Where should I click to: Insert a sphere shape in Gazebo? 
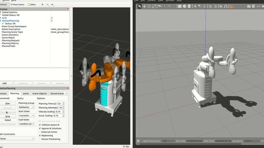(184, 7)
